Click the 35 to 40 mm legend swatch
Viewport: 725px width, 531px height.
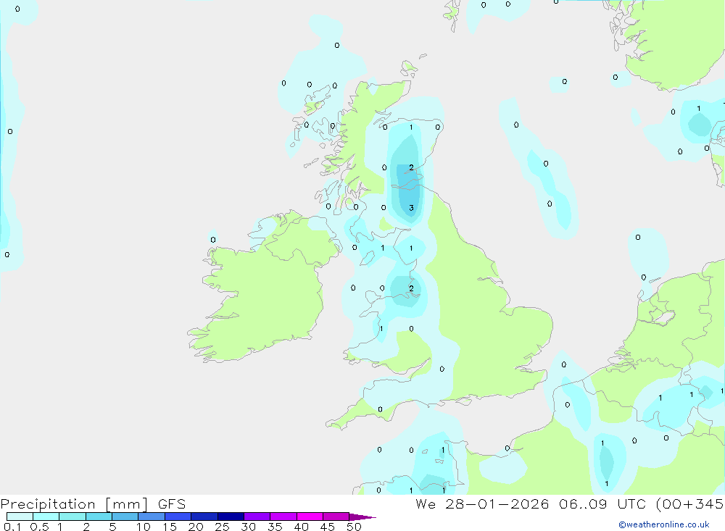coord(283,517)
